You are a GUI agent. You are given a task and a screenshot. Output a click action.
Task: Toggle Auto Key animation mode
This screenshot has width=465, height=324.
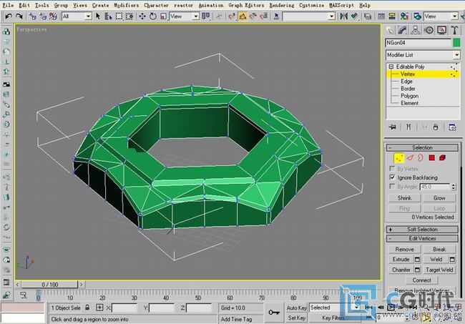point(296,308)
